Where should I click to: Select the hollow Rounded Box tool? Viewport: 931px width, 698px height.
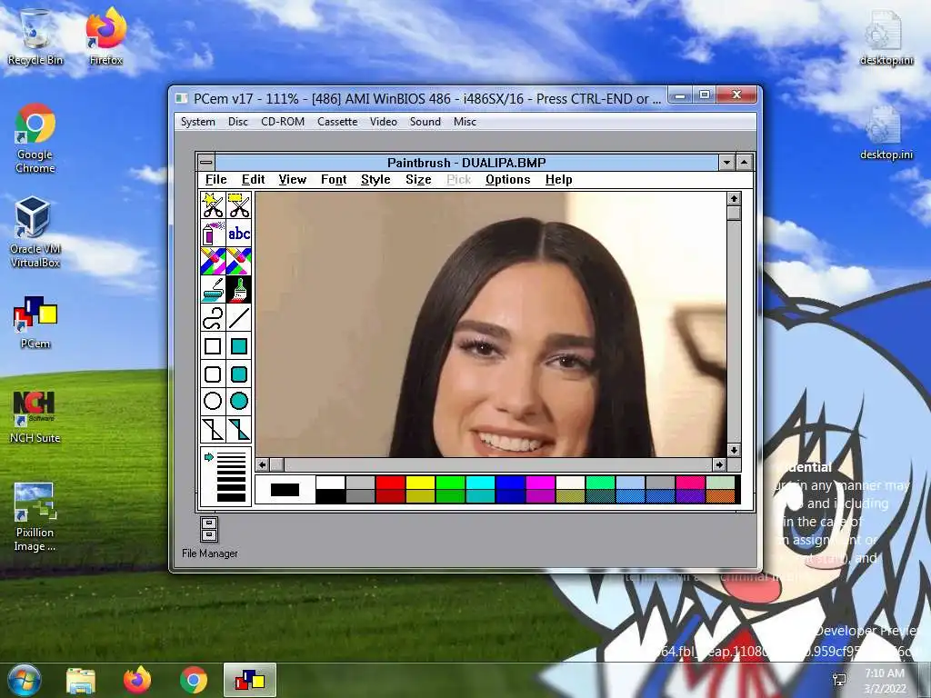click(213, 374)
